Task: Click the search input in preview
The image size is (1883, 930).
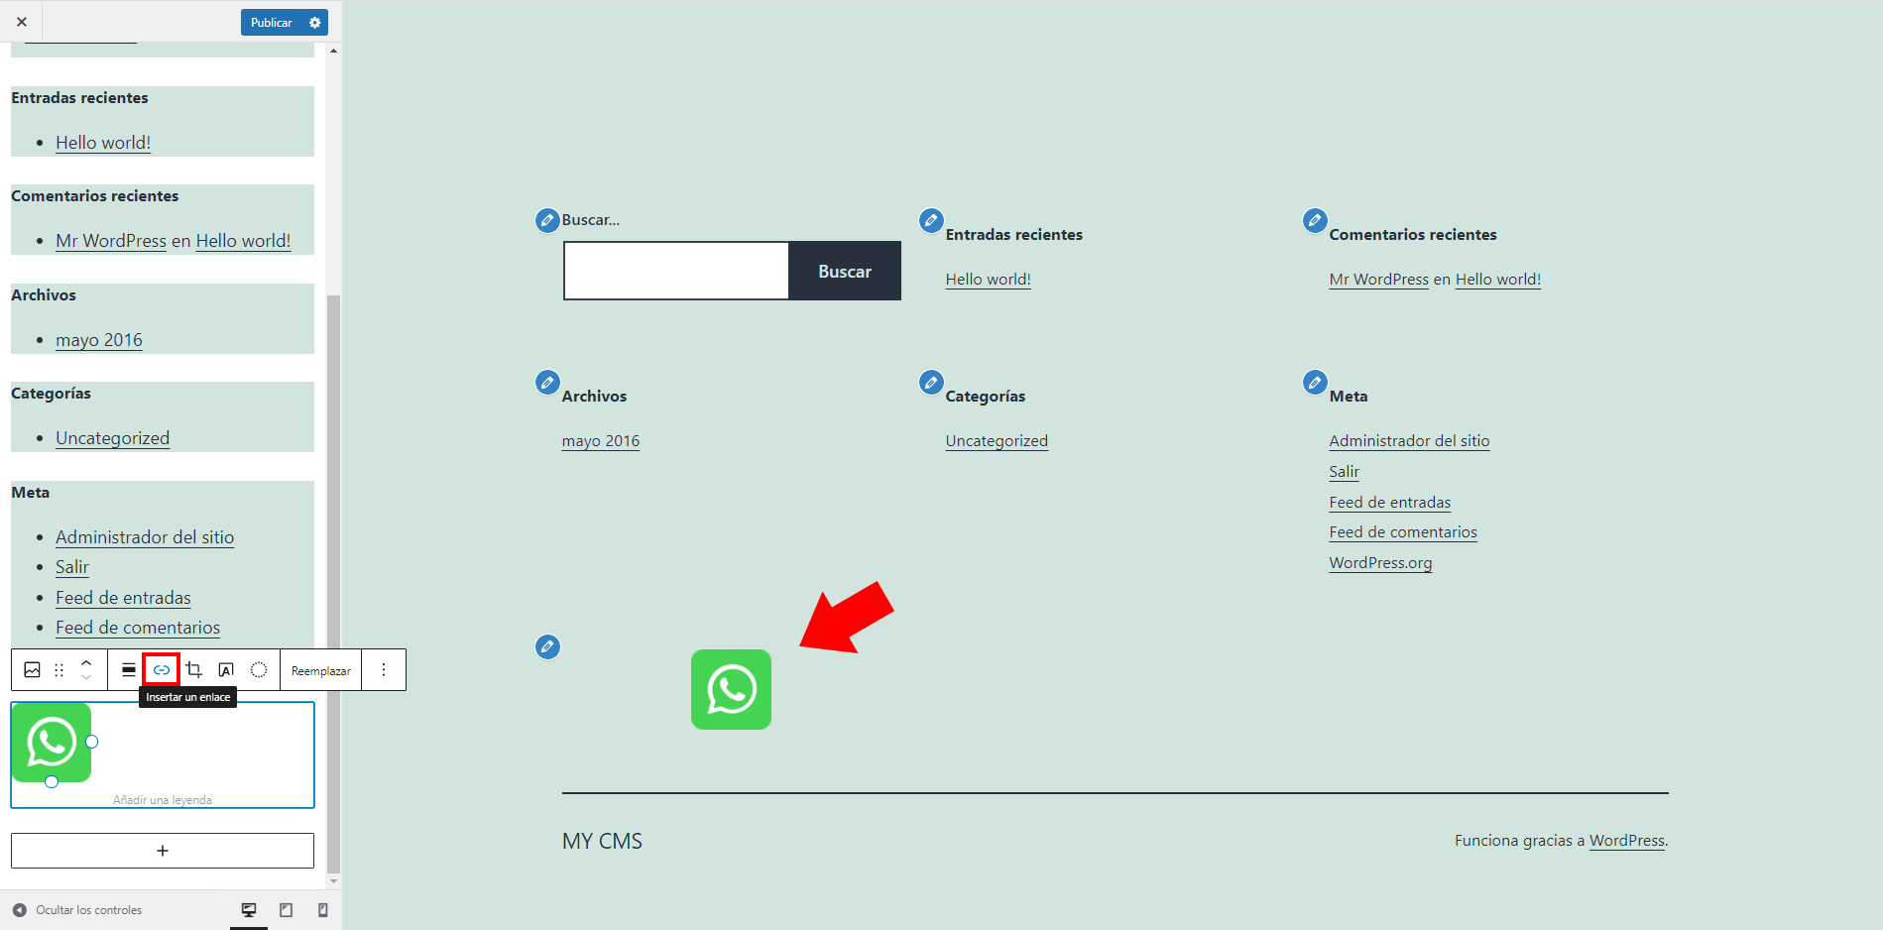Action: tap(676, 271)
